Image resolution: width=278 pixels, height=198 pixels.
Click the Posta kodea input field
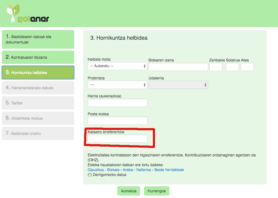[117, 121]
